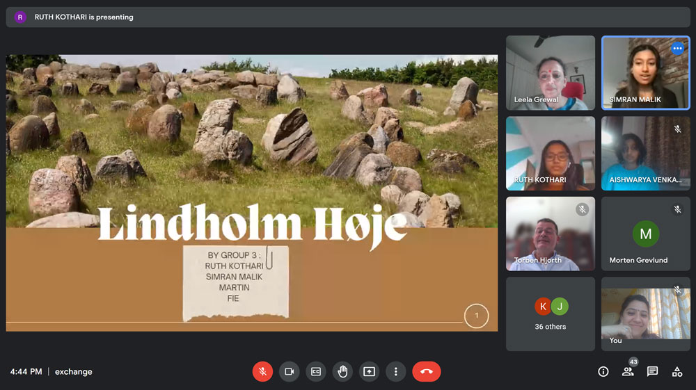
Task: Raise your hand
Action: (342, 371)
